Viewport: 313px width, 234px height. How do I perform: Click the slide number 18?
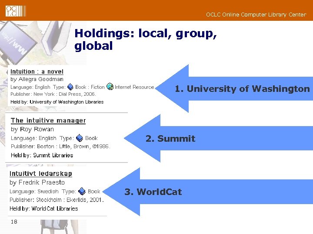pos(14,222)
